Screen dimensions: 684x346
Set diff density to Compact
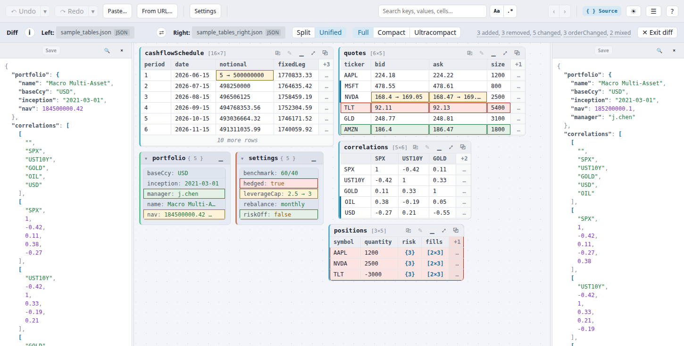(x=392, y=32)
